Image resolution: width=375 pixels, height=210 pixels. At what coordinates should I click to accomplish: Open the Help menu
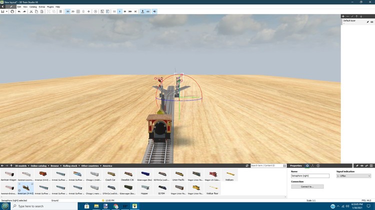[57, 7]
